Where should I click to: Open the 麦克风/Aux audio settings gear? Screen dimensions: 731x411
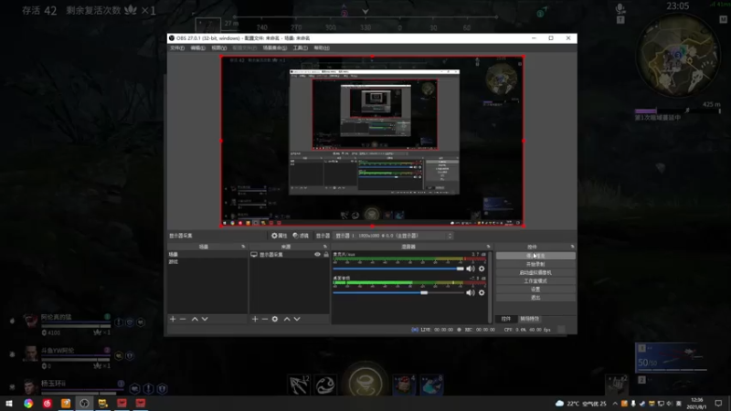(x=482, y=269)
